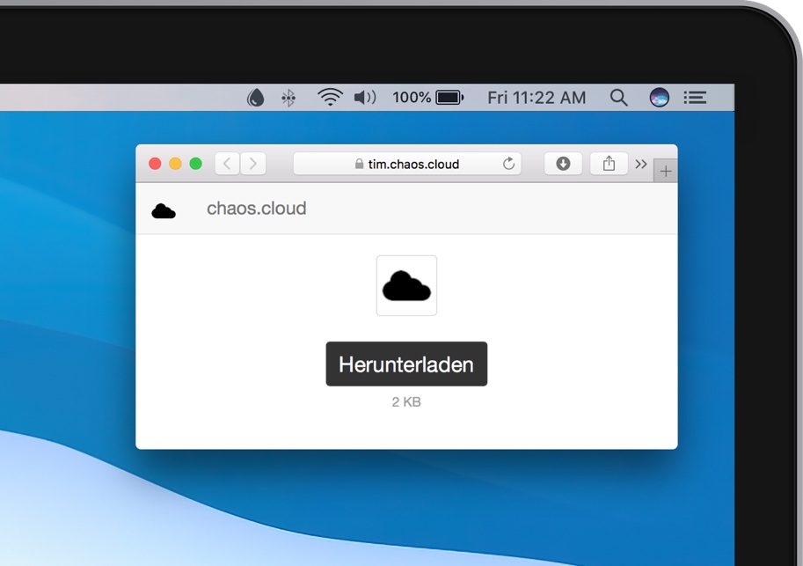Click the cloud file thumbnail preview

click(x=406, y=286)
